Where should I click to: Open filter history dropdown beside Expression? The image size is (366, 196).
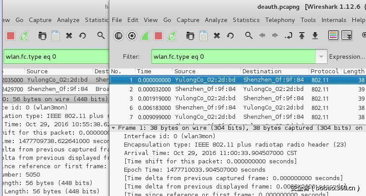pyautogui.click(x=321, y=57)
